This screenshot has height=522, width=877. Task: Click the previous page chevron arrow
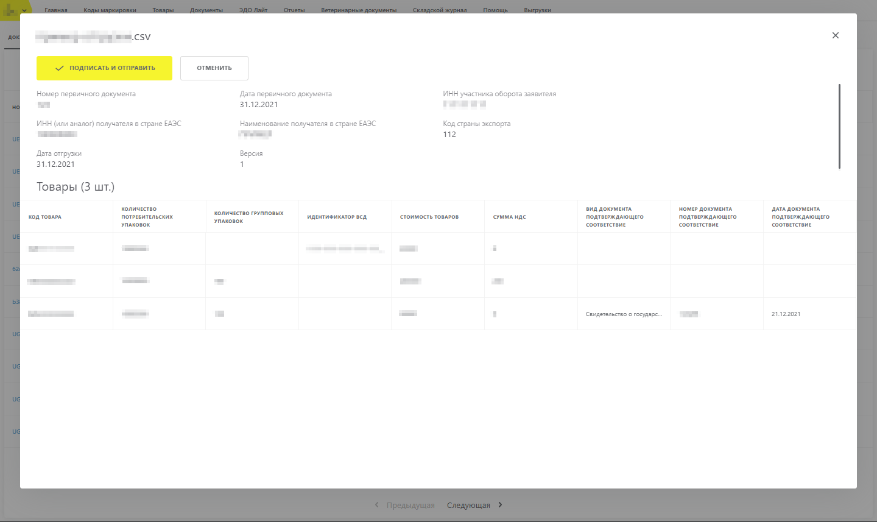coord(377,505)
